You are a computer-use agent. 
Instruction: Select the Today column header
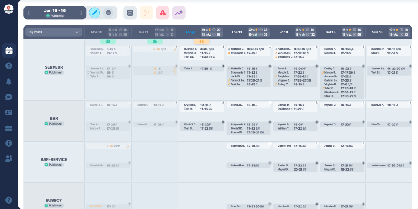click(190, 32)
